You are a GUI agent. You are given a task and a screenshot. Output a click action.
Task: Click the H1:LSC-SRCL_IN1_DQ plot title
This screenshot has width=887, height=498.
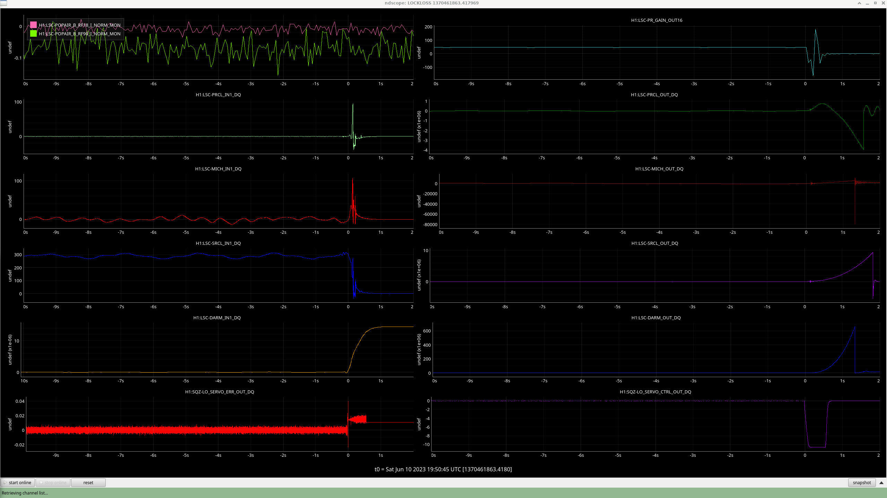coord(218,243)
